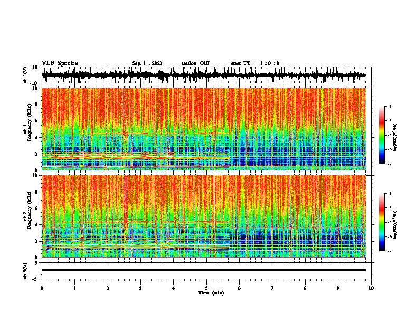Click the "ch.3(V)" vertical axis label
Screen dimensions: 418x323
[x=25, y=271]
